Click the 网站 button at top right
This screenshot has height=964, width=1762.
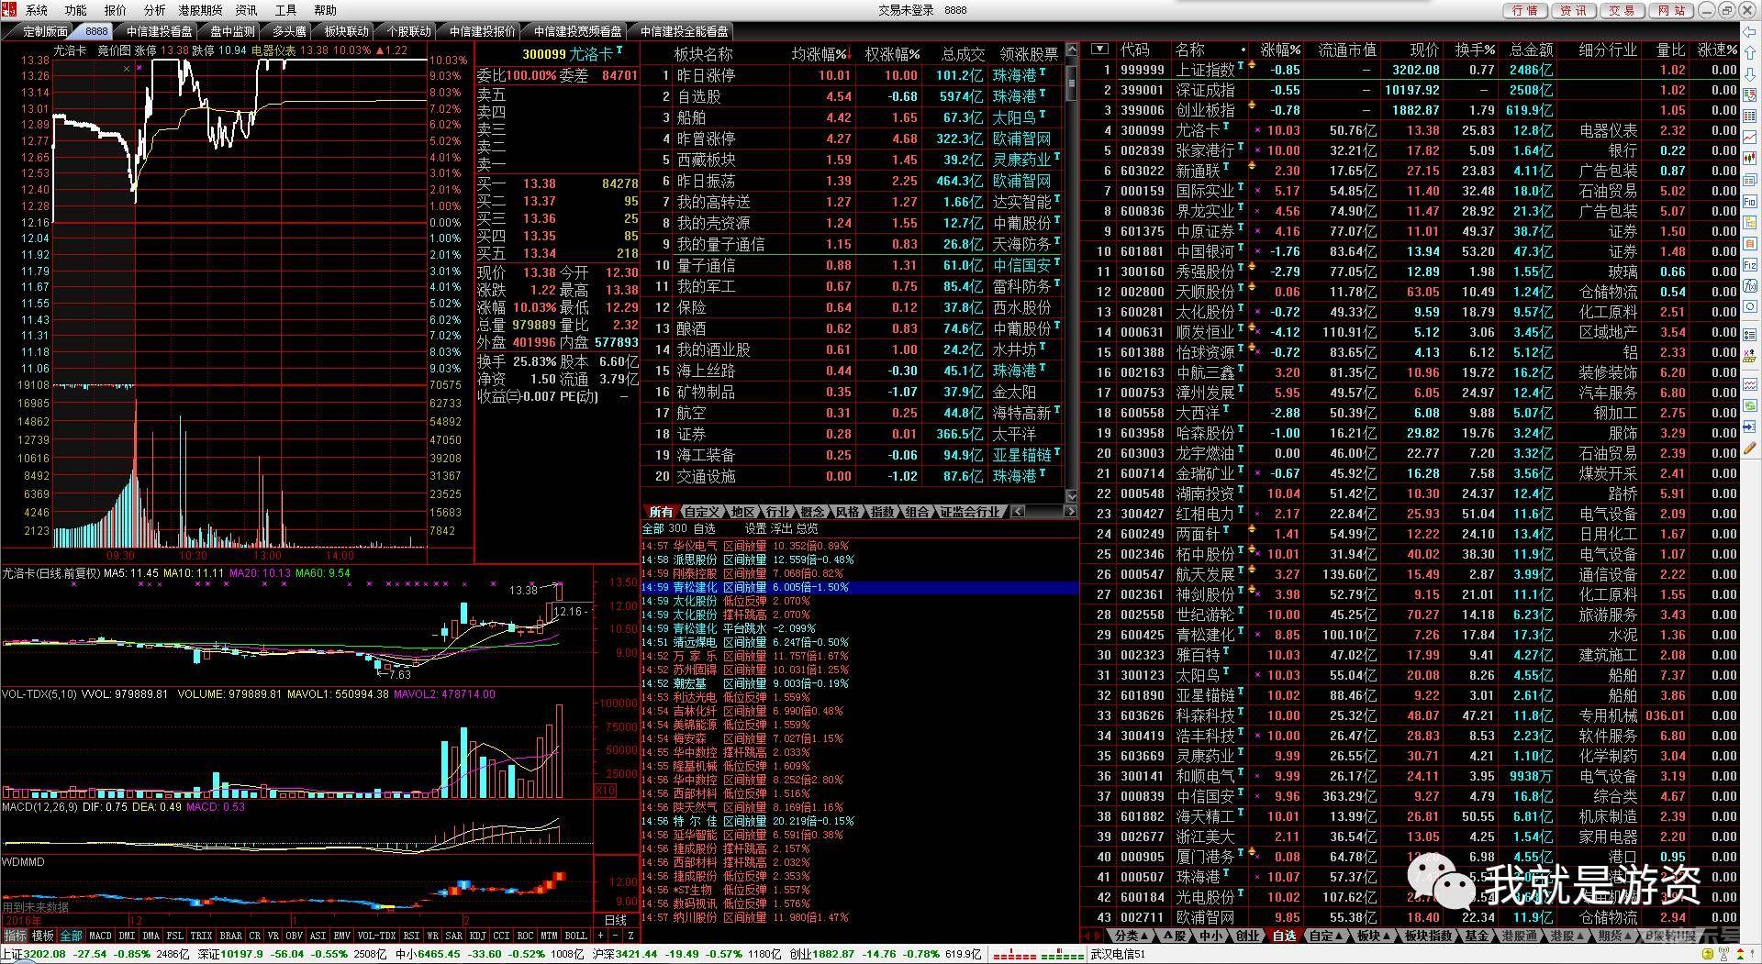click(1671, 10)
